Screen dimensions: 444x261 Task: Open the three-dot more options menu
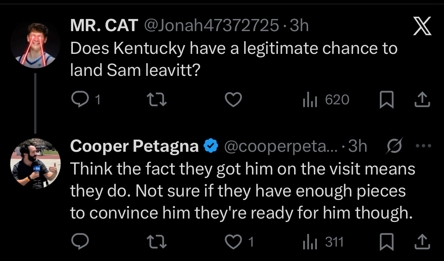(424, 146)
